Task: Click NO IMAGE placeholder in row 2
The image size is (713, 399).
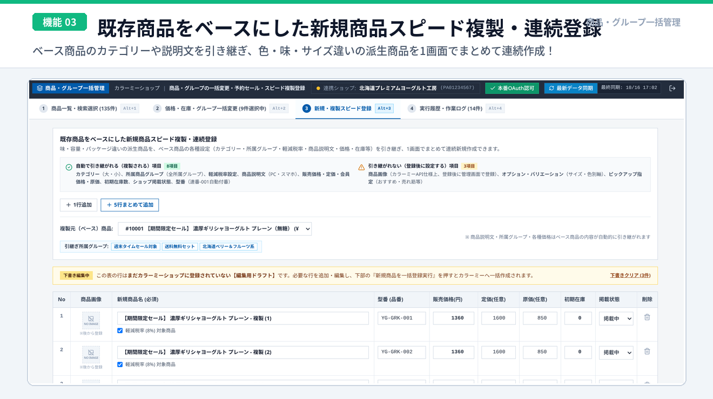Action: 91,355
